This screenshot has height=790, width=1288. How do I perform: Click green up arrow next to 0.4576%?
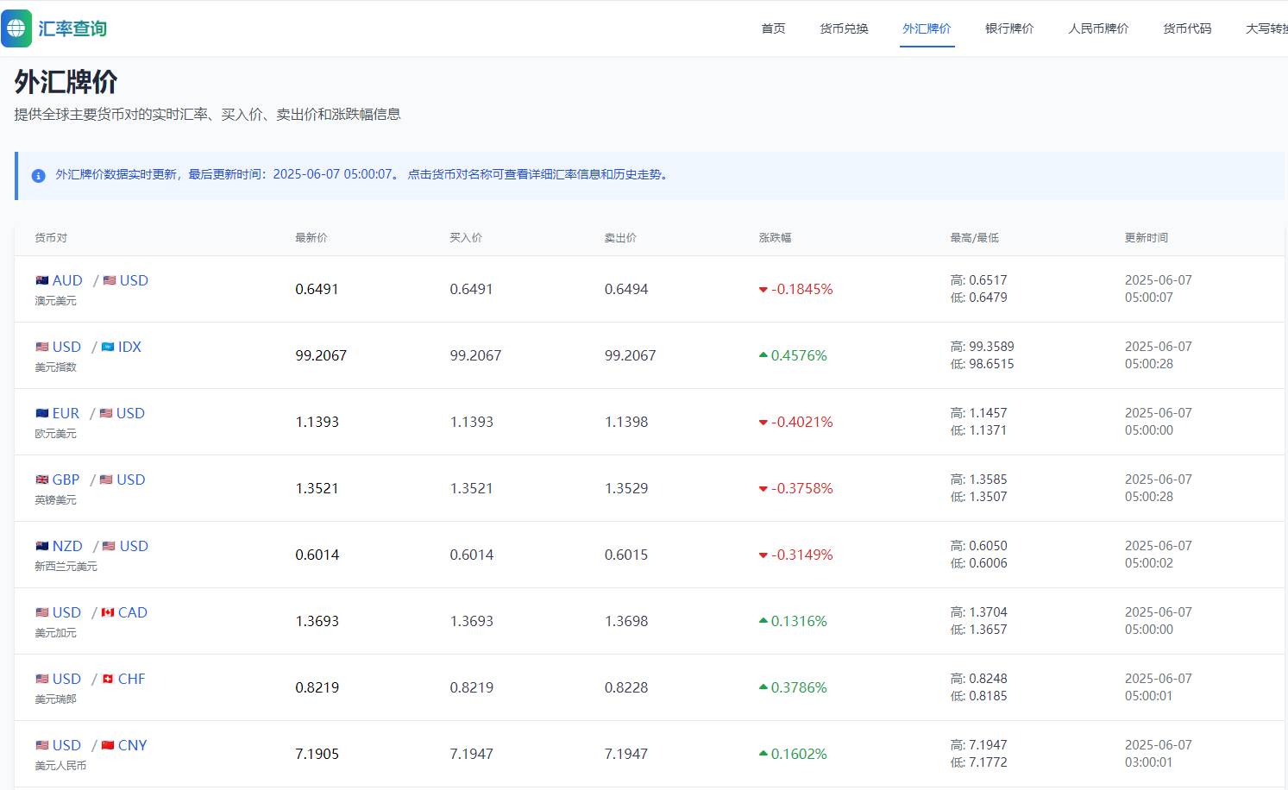[763, 355]
